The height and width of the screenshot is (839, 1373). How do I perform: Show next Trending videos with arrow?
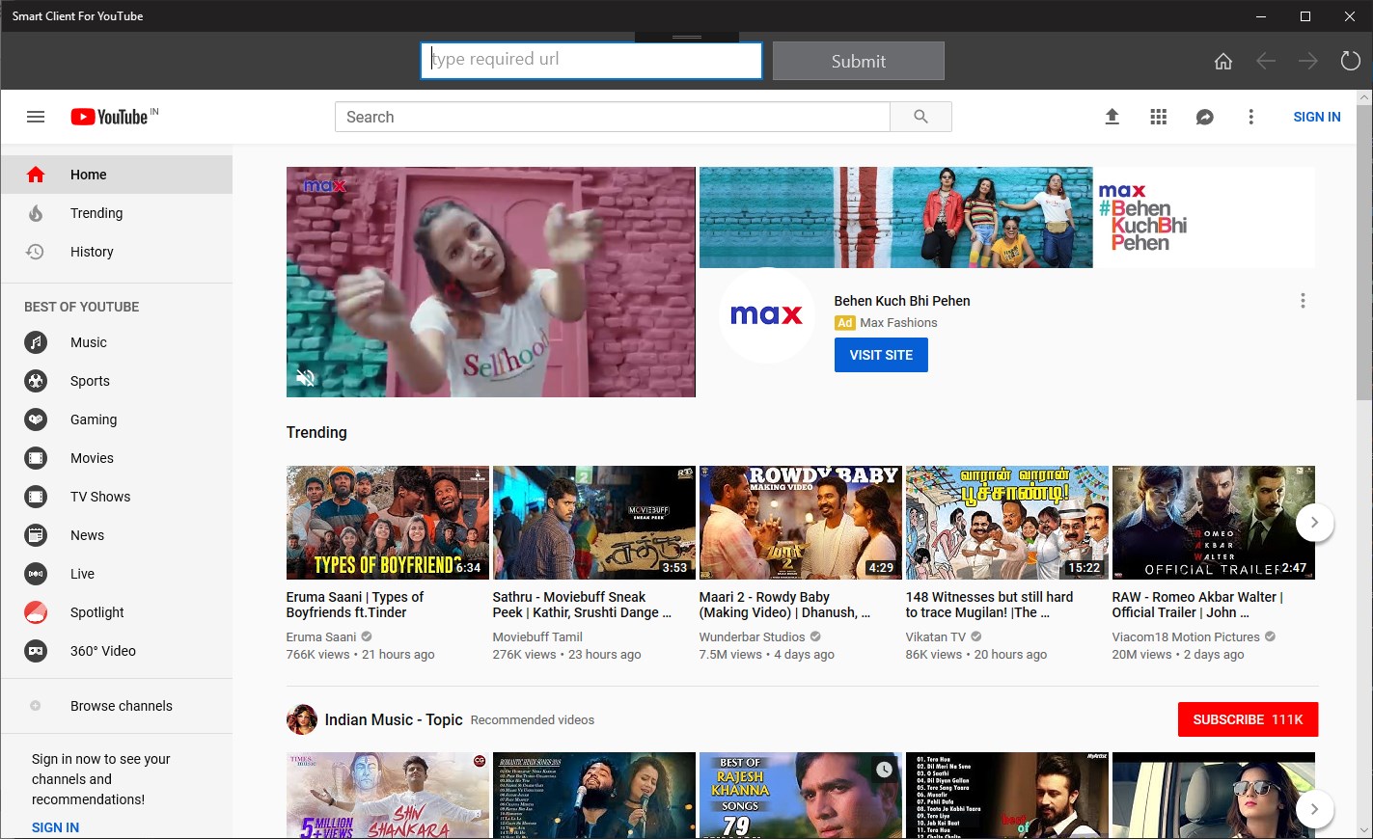click(x=1314, y=523)
